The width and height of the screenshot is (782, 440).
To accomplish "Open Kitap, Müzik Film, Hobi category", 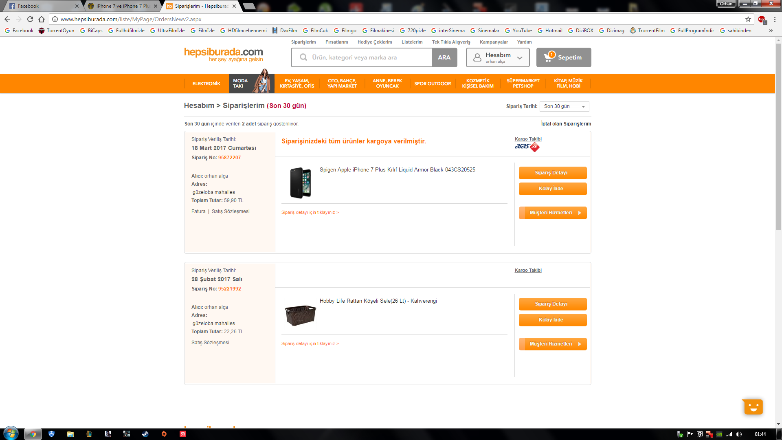I will [x=568, y=84].
